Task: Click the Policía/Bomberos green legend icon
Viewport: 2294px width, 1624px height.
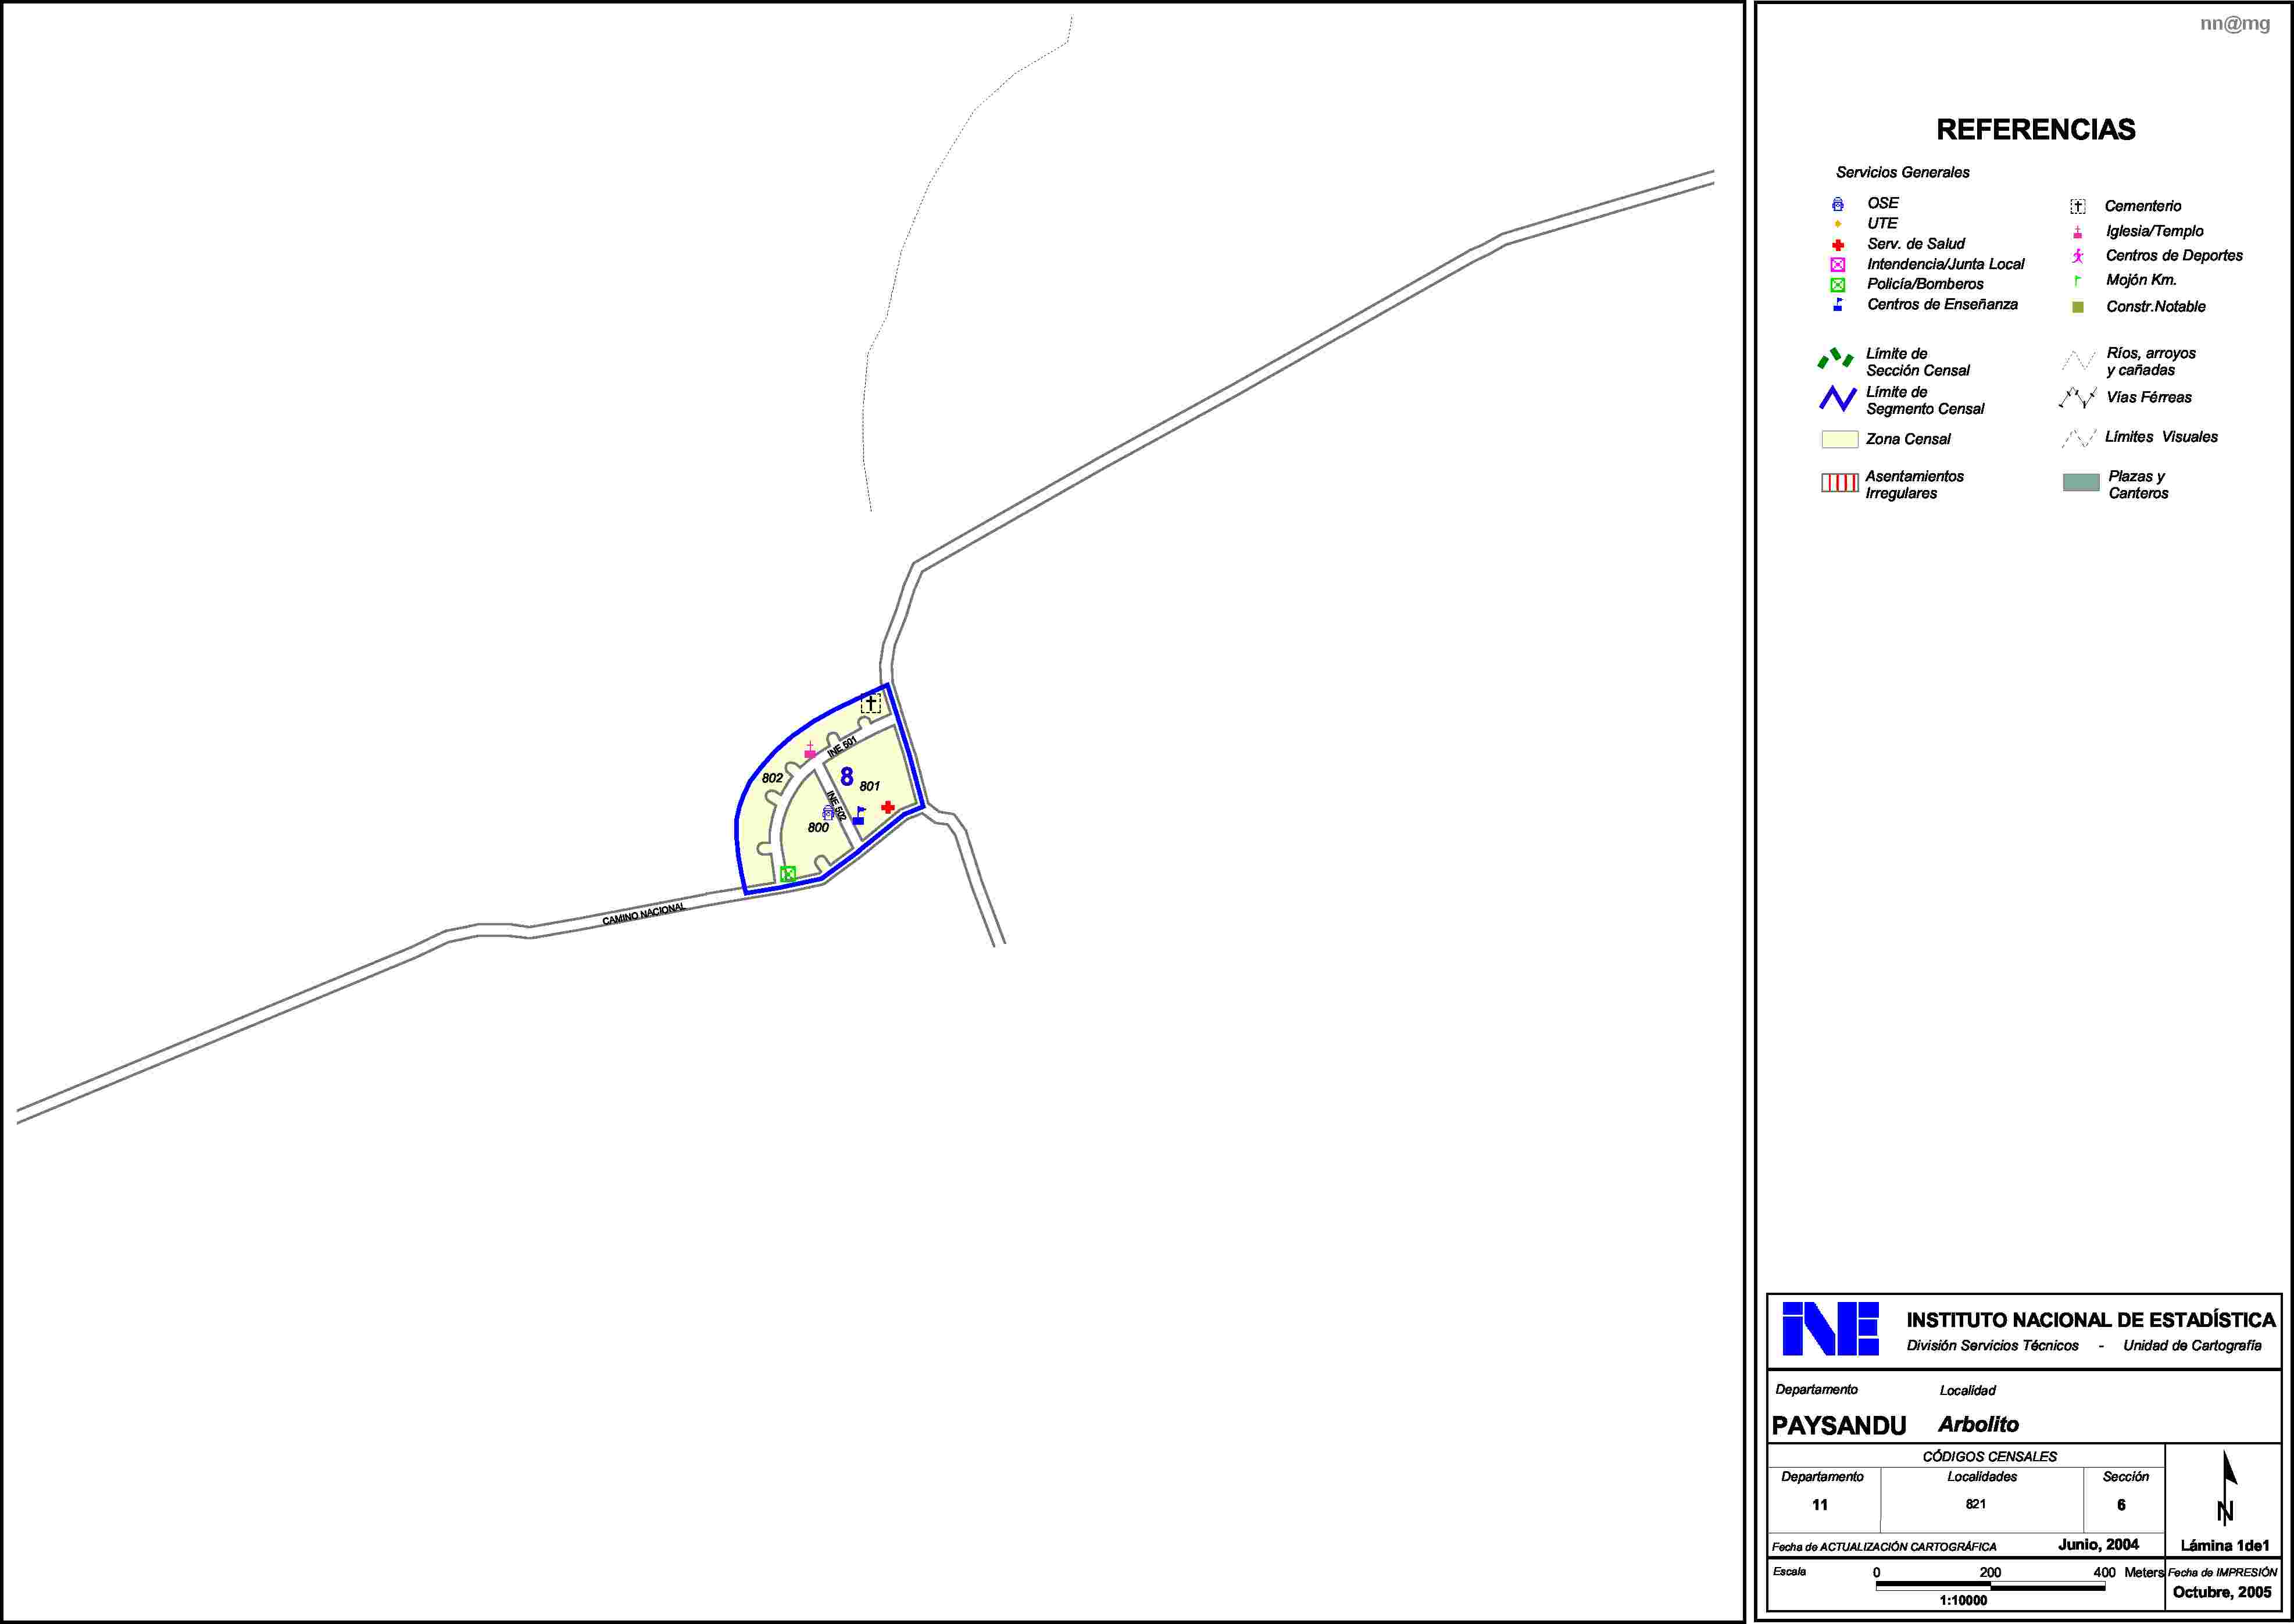Action: (x=1837, y=285)
